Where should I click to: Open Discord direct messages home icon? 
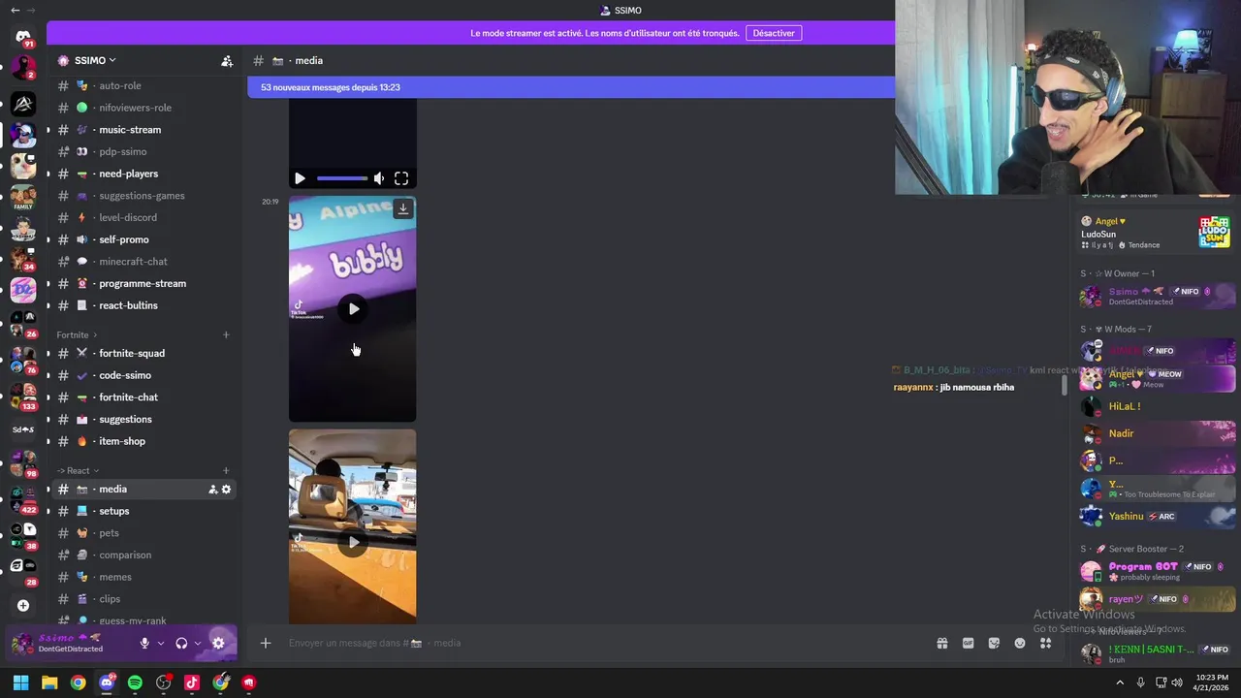point(23,37)
